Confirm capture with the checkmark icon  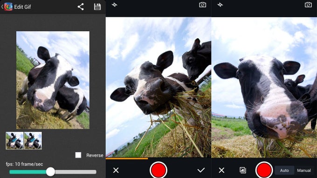[x=201, y=170]
